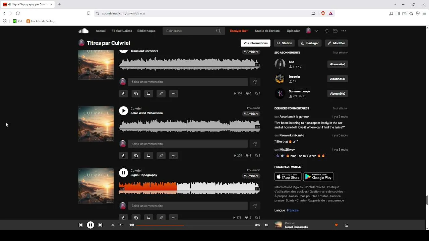Send comment on Signal Topography
The height and width of the screenshot is (241, 429).
pyautogui.click(x=255, y=206)
